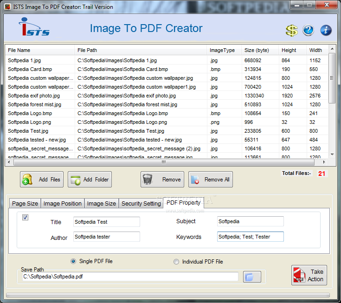Click the ISTS logo

pyautogui.click(x=34, y=27)
